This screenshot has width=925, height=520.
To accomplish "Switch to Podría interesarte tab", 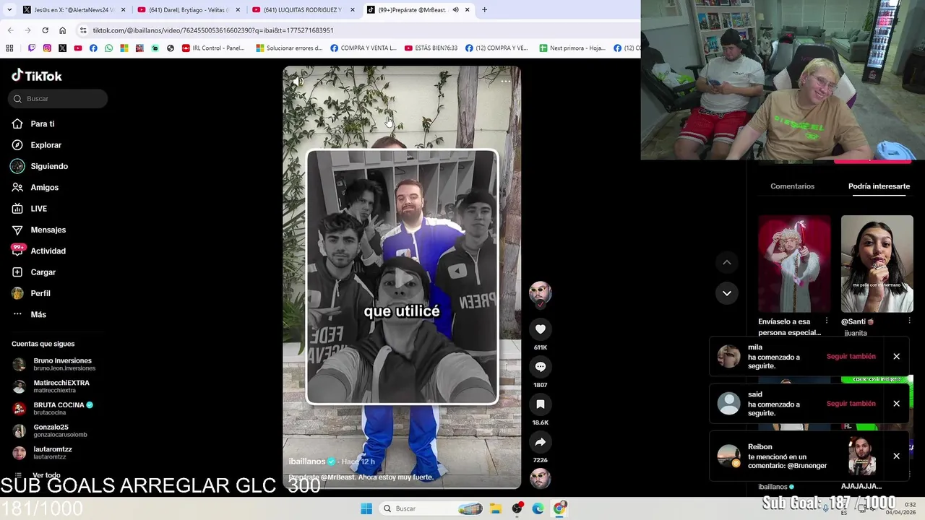I will [879, 186].
